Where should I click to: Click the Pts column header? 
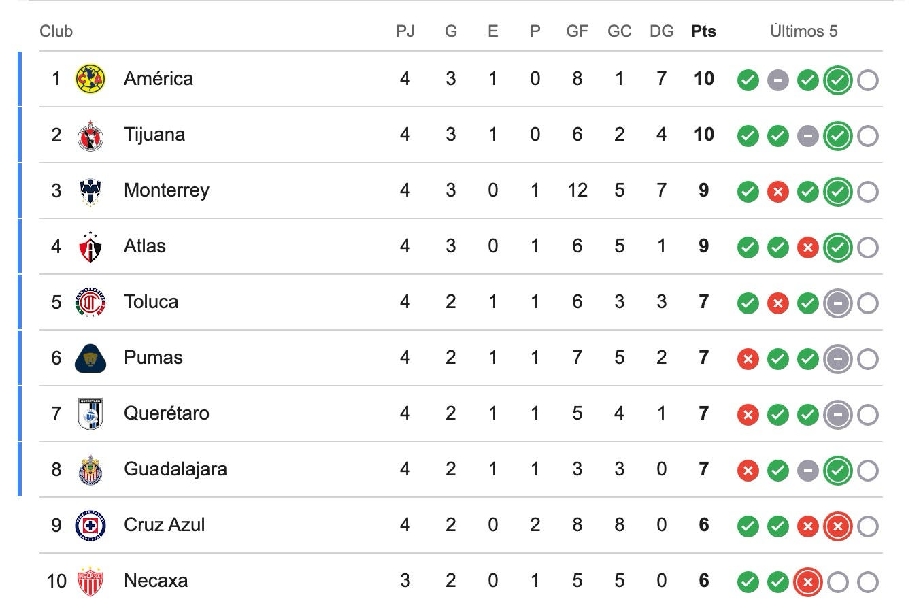pos(703,31)
